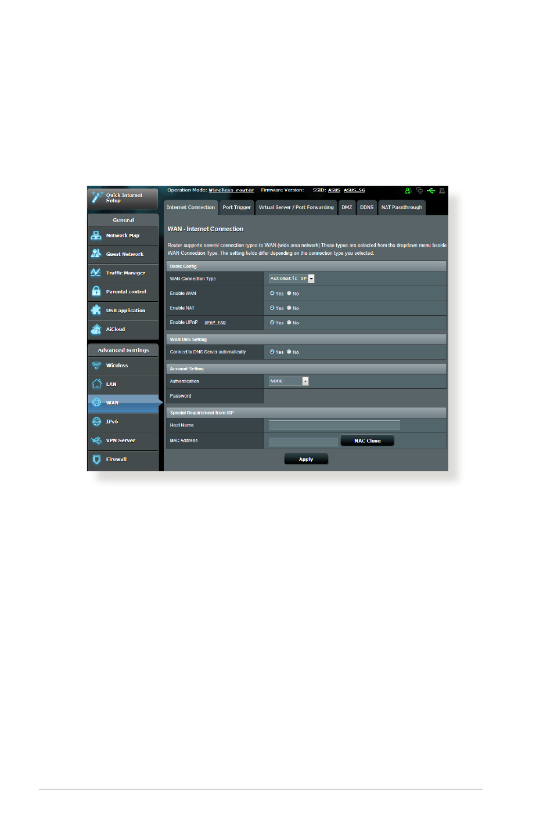Open Quick Internet Setup wizard icon
The width and height of the screenshot is (554, 834).
click(97, 197)
